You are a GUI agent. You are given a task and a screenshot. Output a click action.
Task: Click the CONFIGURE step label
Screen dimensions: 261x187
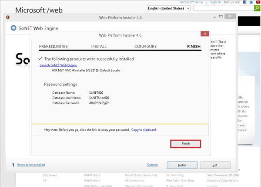pos(145,47)
